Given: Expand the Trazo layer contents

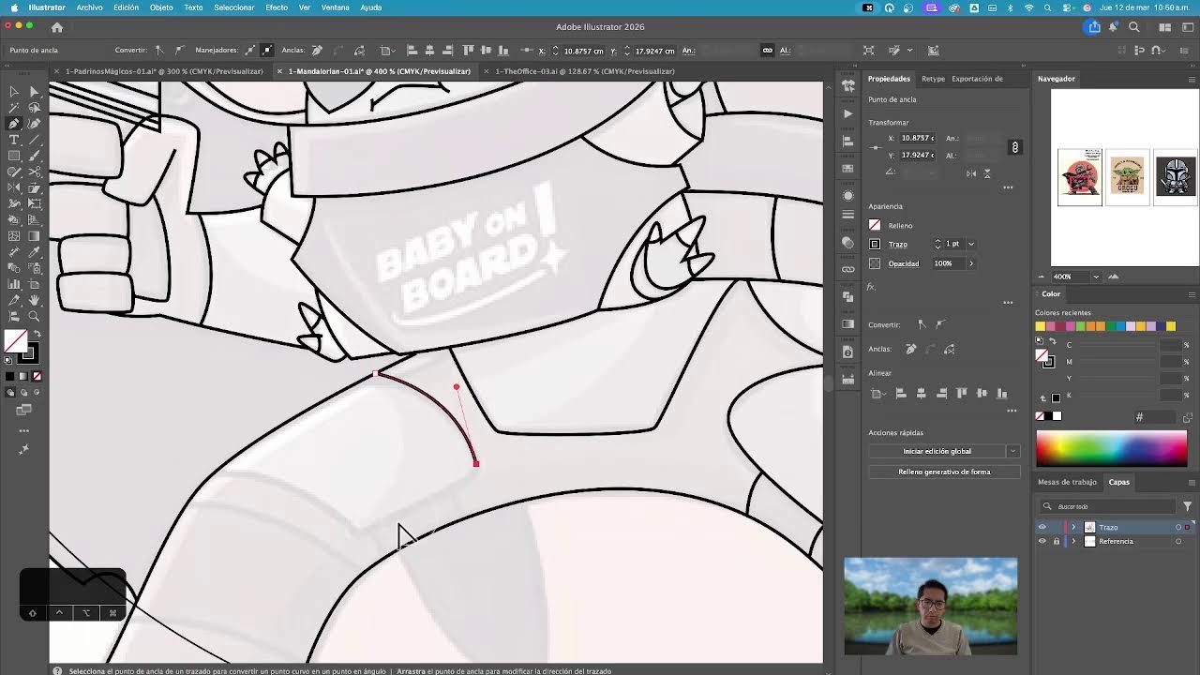Looking at the screenshot, I should coord(1073,527).
